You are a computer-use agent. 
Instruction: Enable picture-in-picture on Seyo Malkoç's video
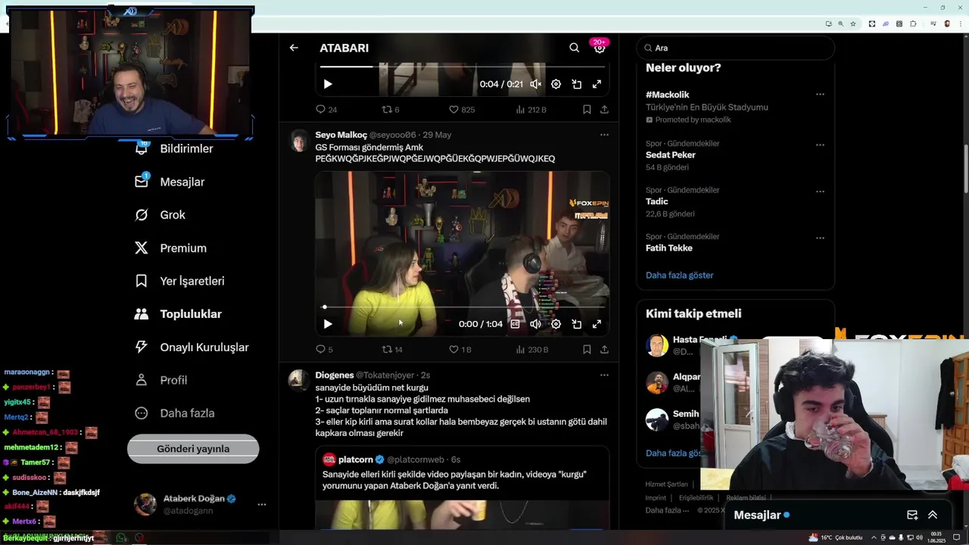pyautogui.click(x=576, y=324)
